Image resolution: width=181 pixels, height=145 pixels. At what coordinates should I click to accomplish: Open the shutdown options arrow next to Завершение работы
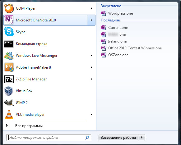pos(142,137)
